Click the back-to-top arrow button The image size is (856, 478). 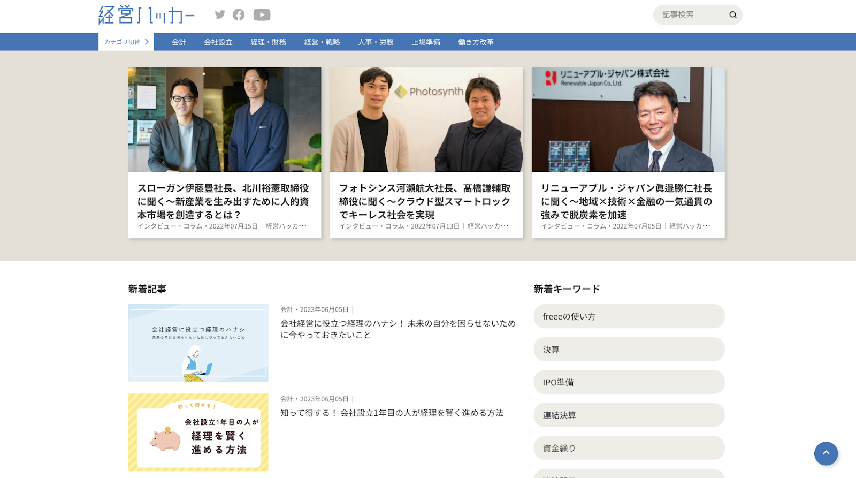(826, 453)
